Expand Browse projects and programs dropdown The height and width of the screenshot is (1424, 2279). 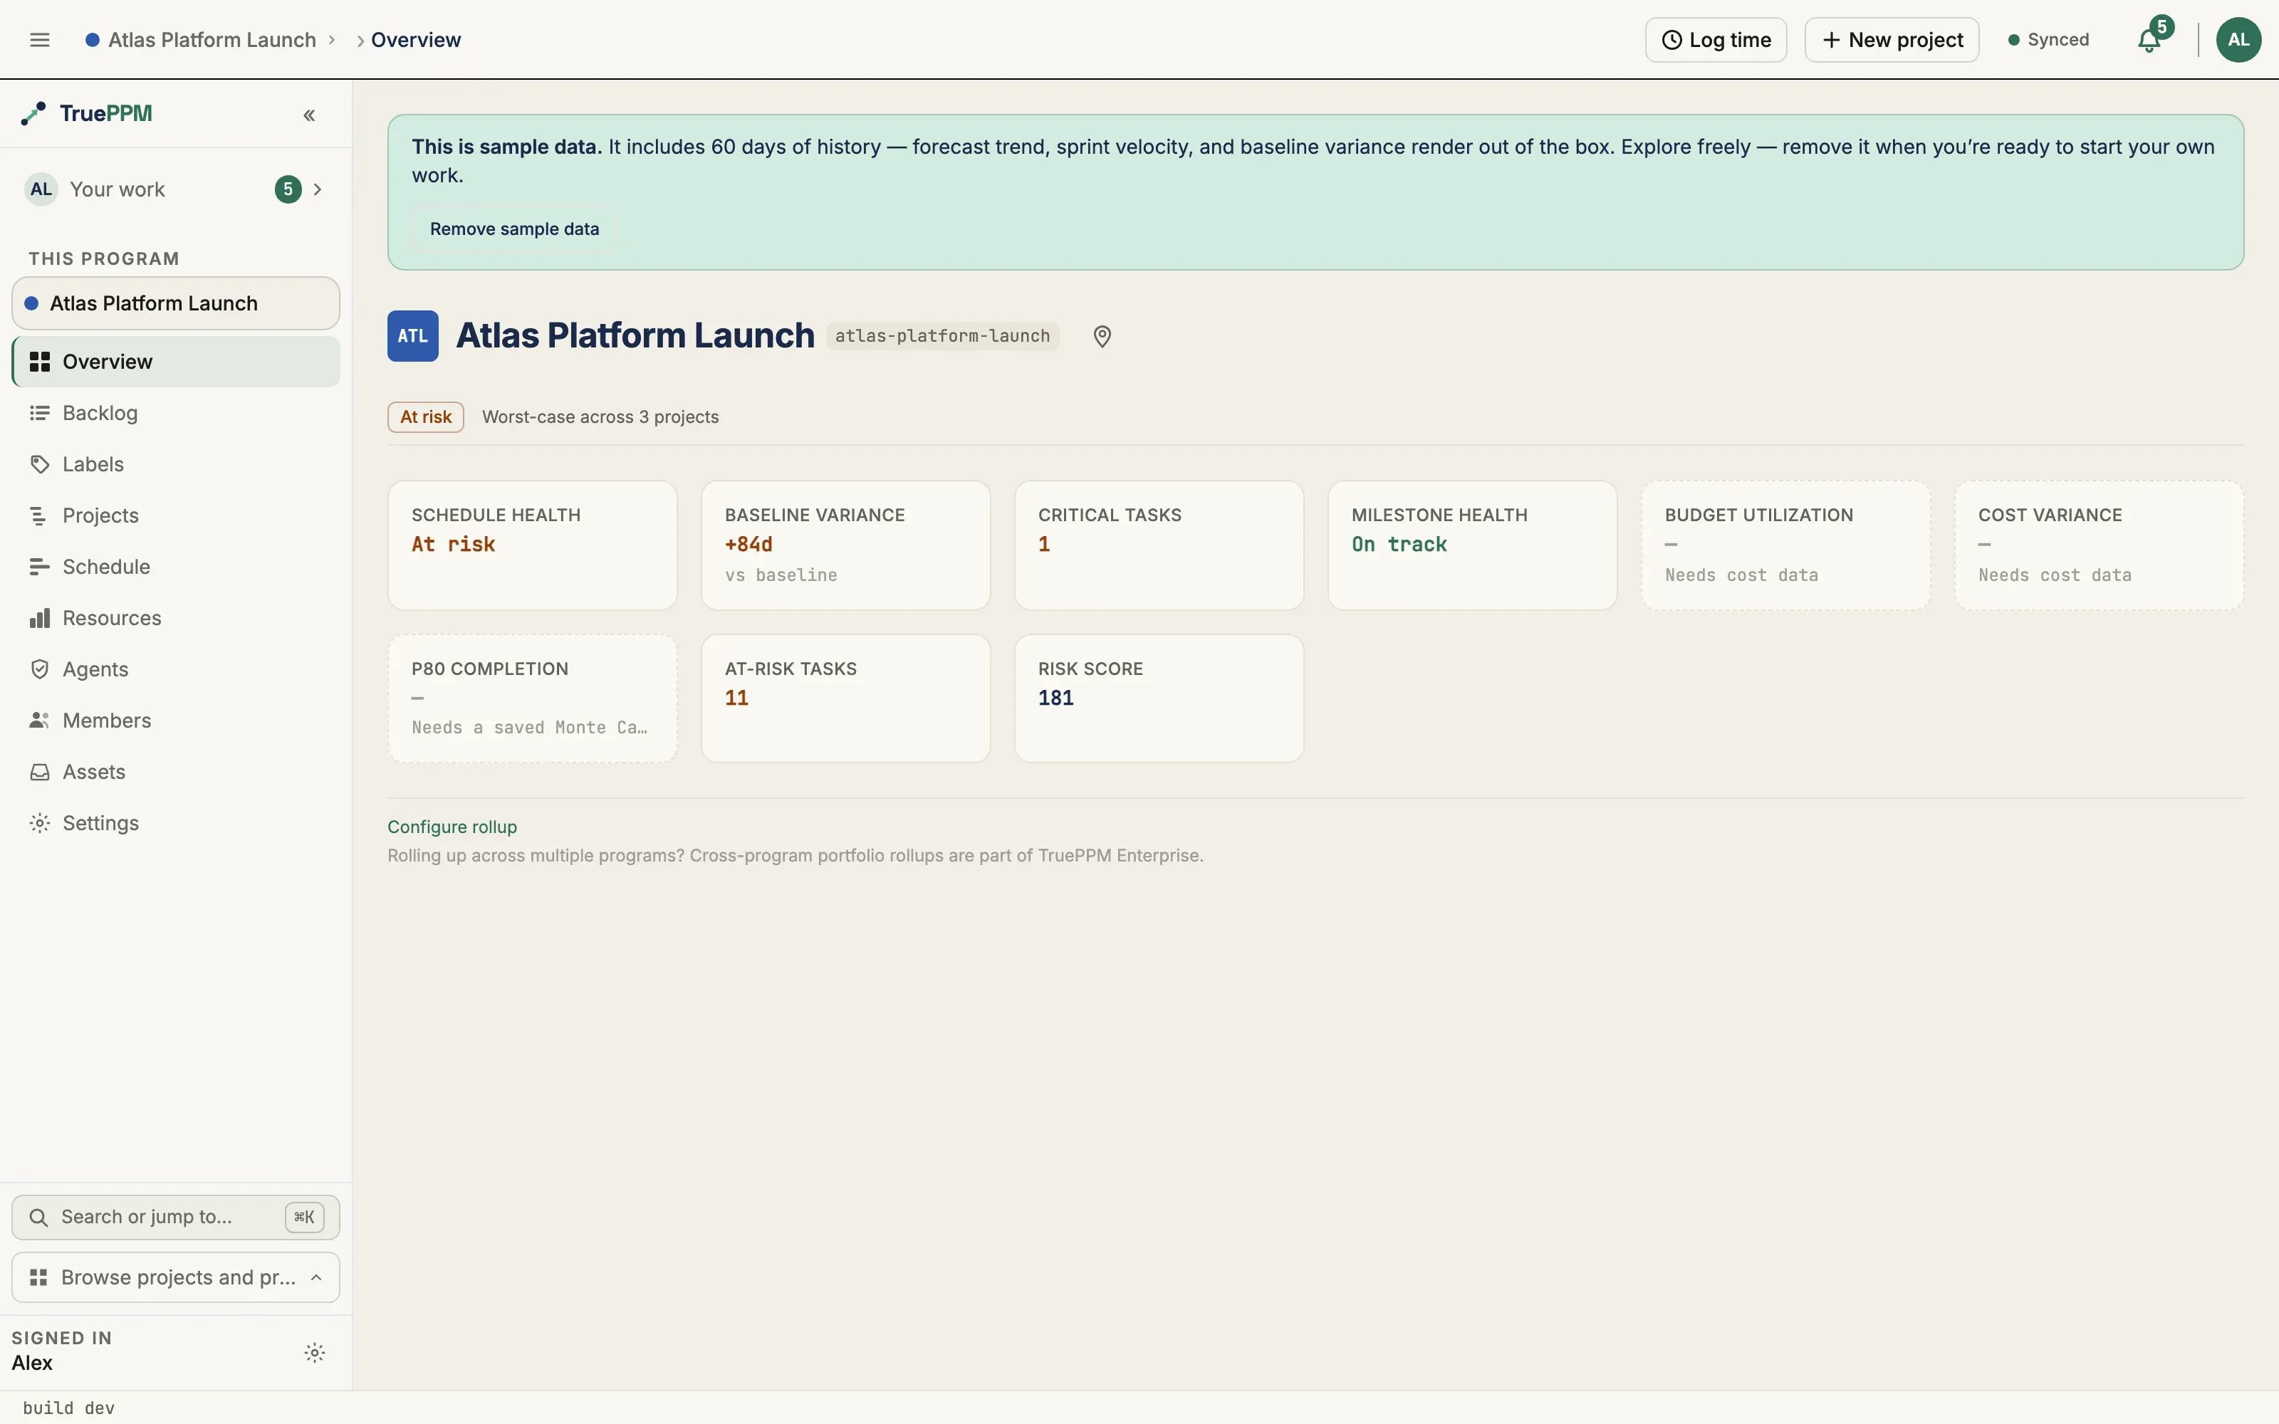(176, 1277)
